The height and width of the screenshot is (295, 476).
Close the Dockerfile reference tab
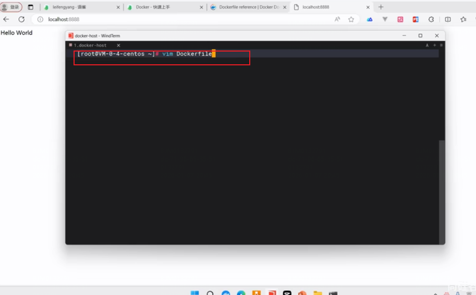click(285, 7)
